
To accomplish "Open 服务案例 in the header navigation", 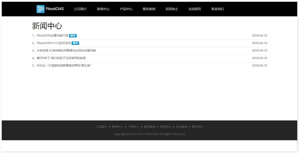I will point(149,9).
